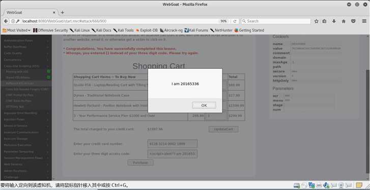Click the credit card number field
Image resolution: width=370 pixels, height=190 pixels.
click(173, 144)
